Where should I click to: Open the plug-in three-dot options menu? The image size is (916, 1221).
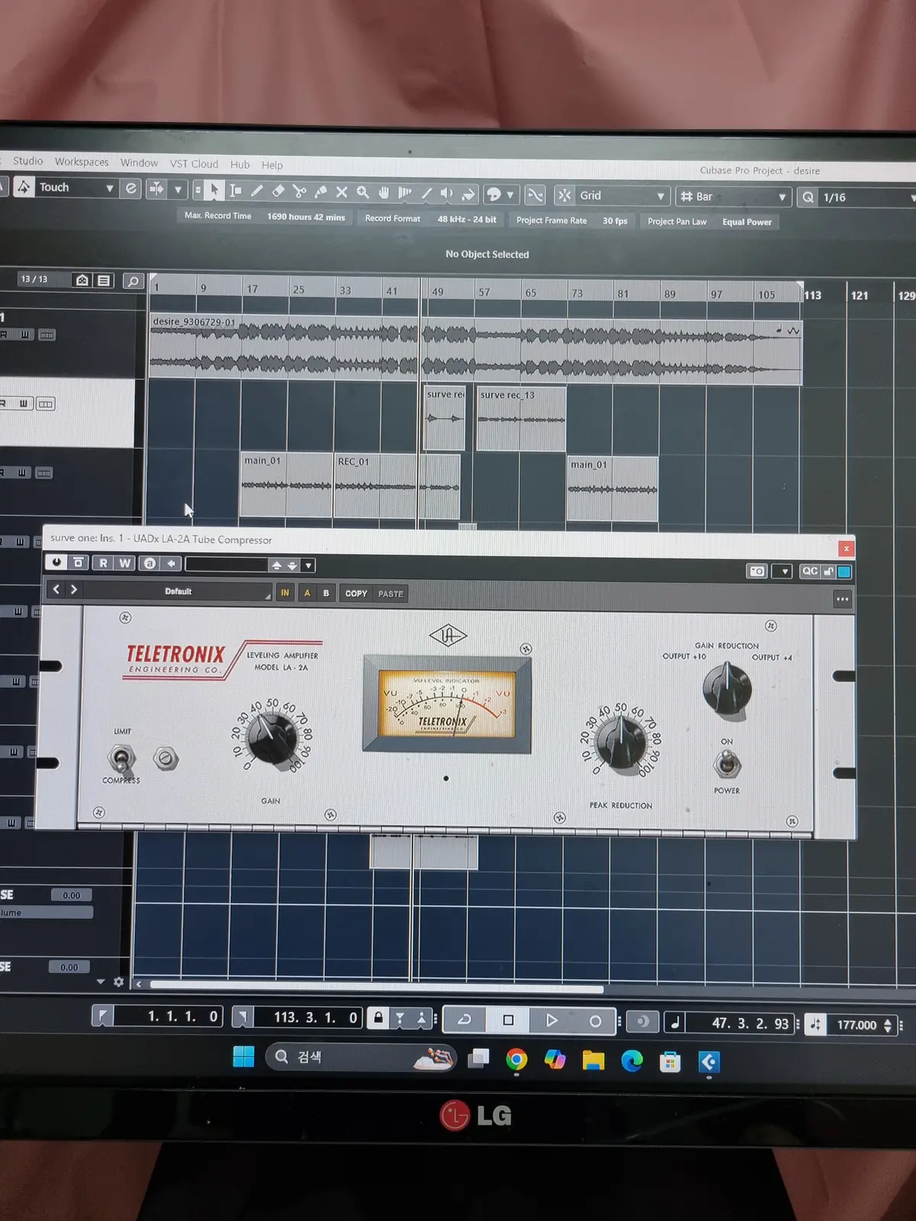[842, 599]
